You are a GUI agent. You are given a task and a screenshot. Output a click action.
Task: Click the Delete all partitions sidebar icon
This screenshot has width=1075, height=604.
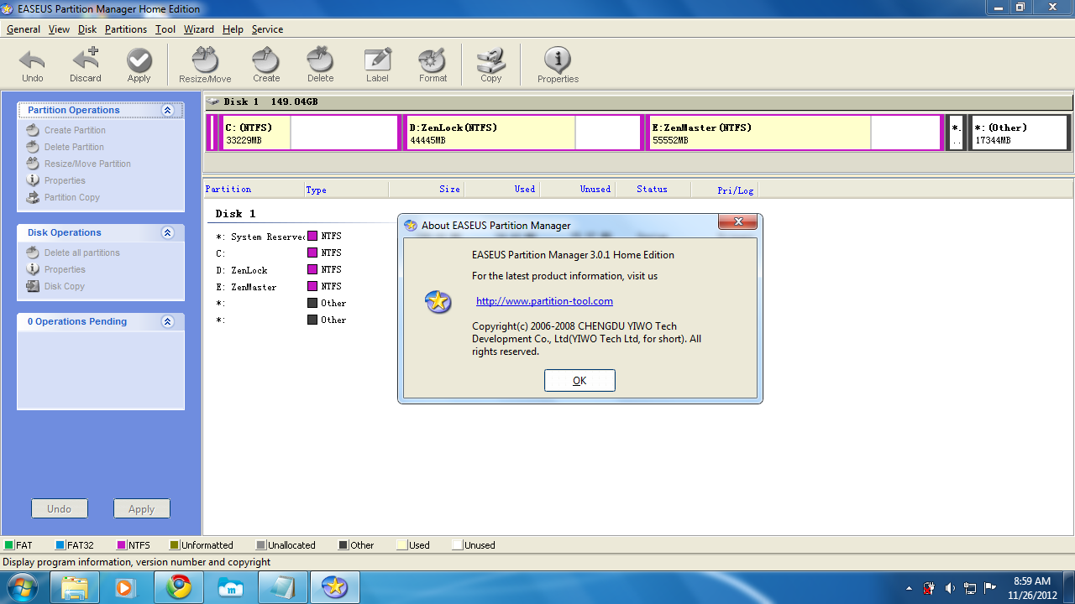click(33, 253)
